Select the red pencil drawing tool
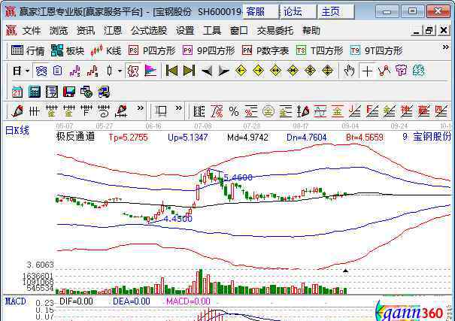Image resolution: width=455 pixels, height=321 pixels. [x=17, y=111]
